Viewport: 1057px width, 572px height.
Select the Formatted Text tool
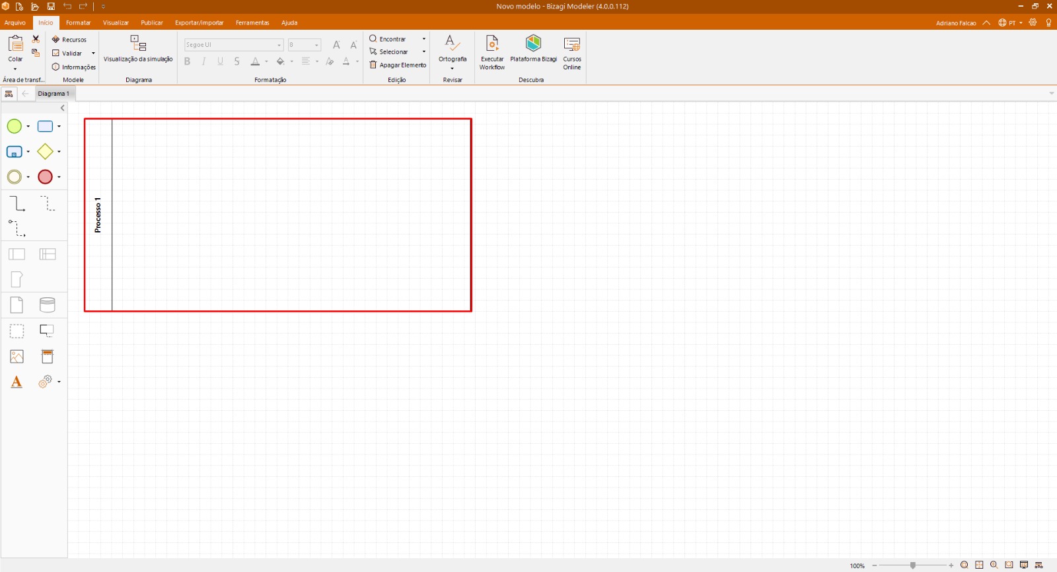pyautogui.click(x=17, y=382)
